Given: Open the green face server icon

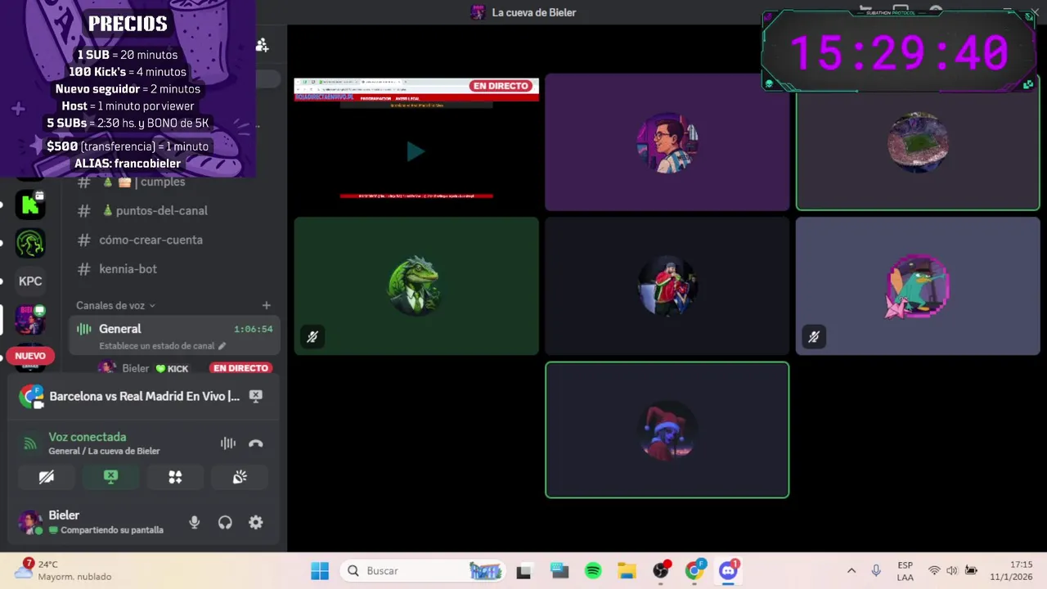Looking at the screenshot, I should [30, 243].
